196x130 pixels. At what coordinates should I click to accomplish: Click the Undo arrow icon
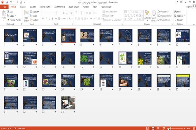pyautogui.click(x=11, y=2)
